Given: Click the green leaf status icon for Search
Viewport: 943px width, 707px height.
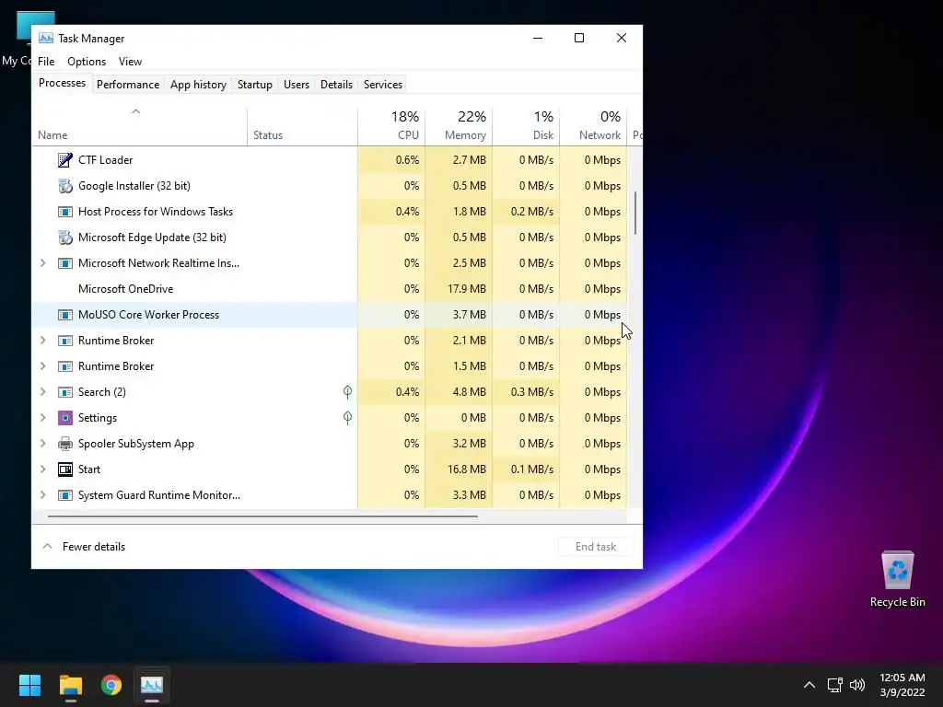Looking at the screenshot, I should click(347, 392).
